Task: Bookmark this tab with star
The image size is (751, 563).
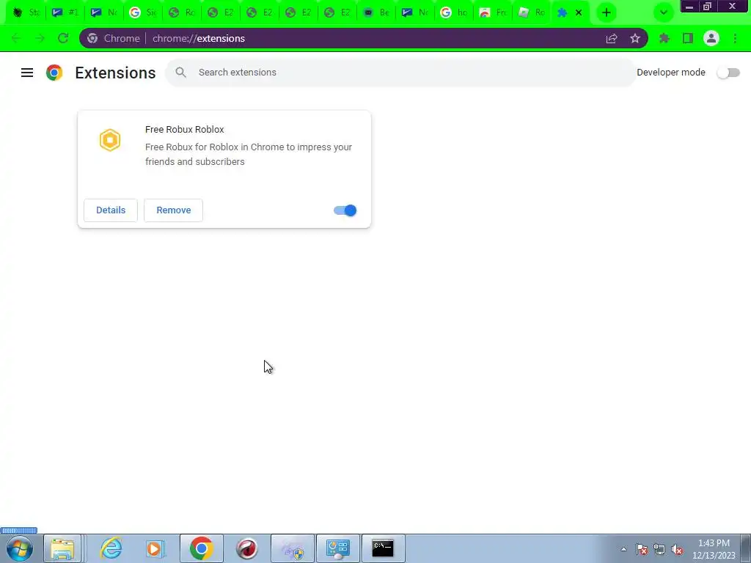Action: point(635,38)
